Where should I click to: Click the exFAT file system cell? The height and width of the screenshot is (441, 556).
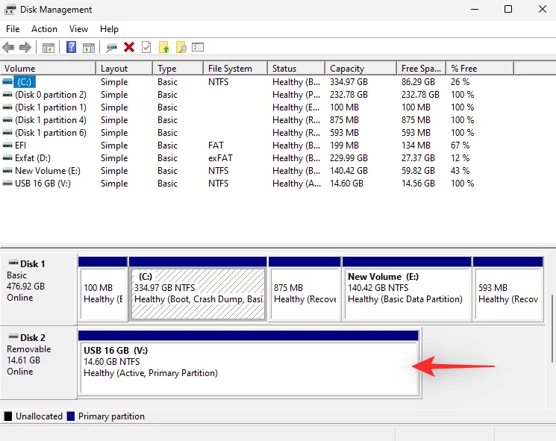(x=220, y=158)
